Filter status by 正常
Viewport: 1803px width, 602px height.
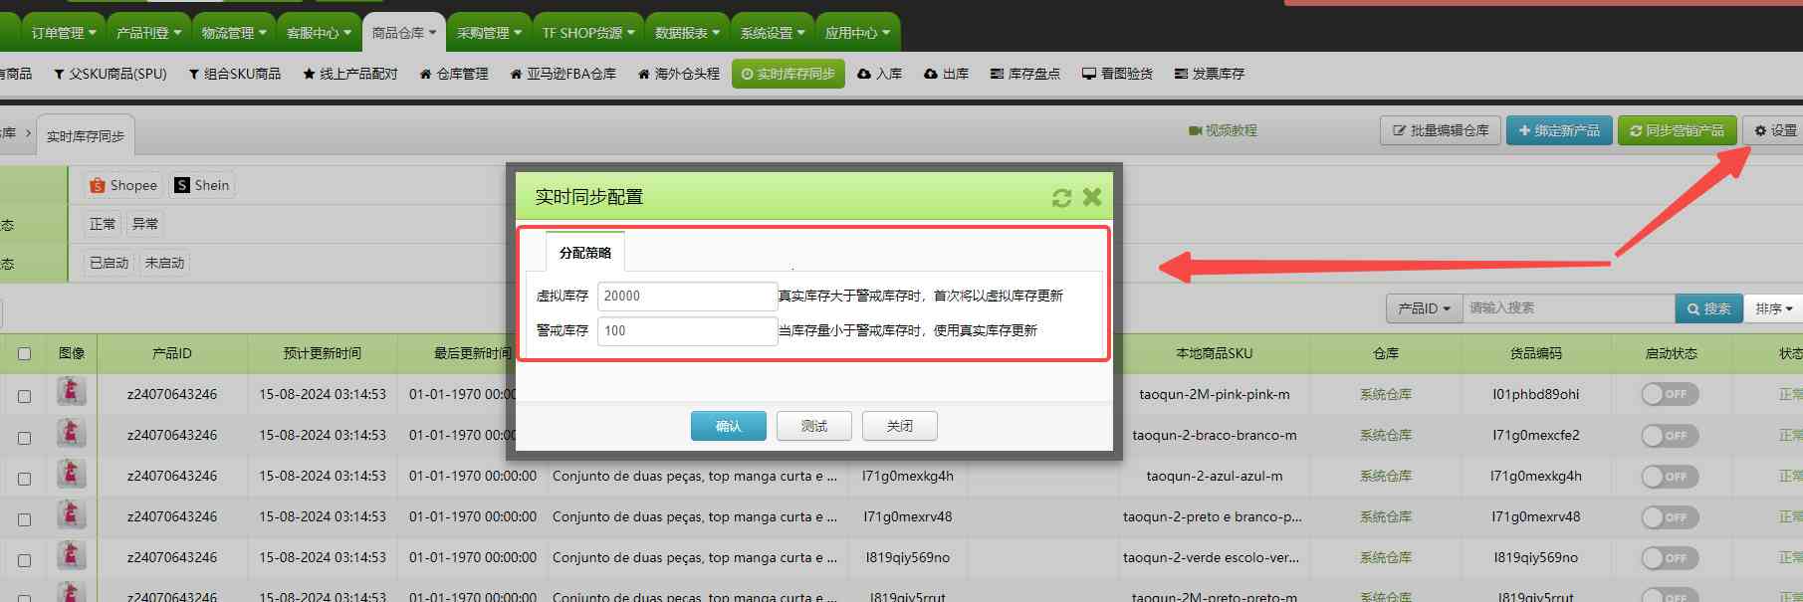click(103, 224)
